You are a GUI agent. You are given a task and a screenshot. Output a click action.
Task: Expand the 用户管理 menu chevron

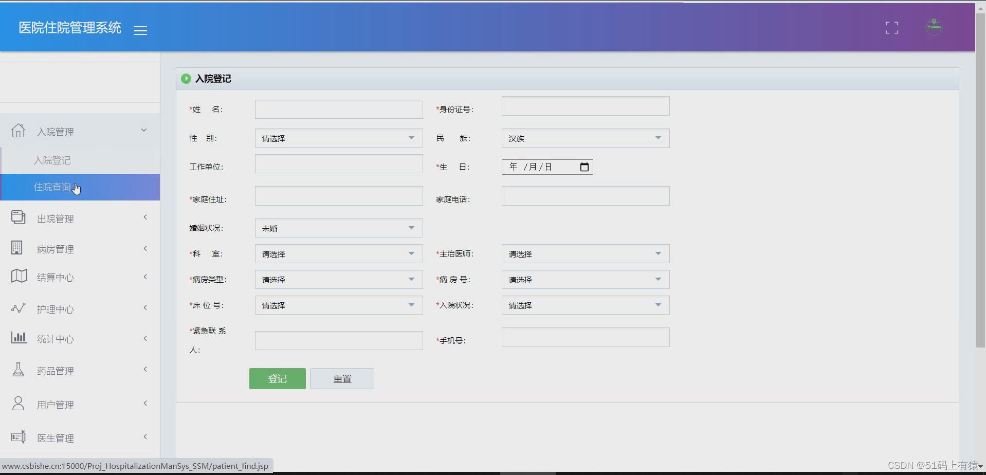point(145,403)
